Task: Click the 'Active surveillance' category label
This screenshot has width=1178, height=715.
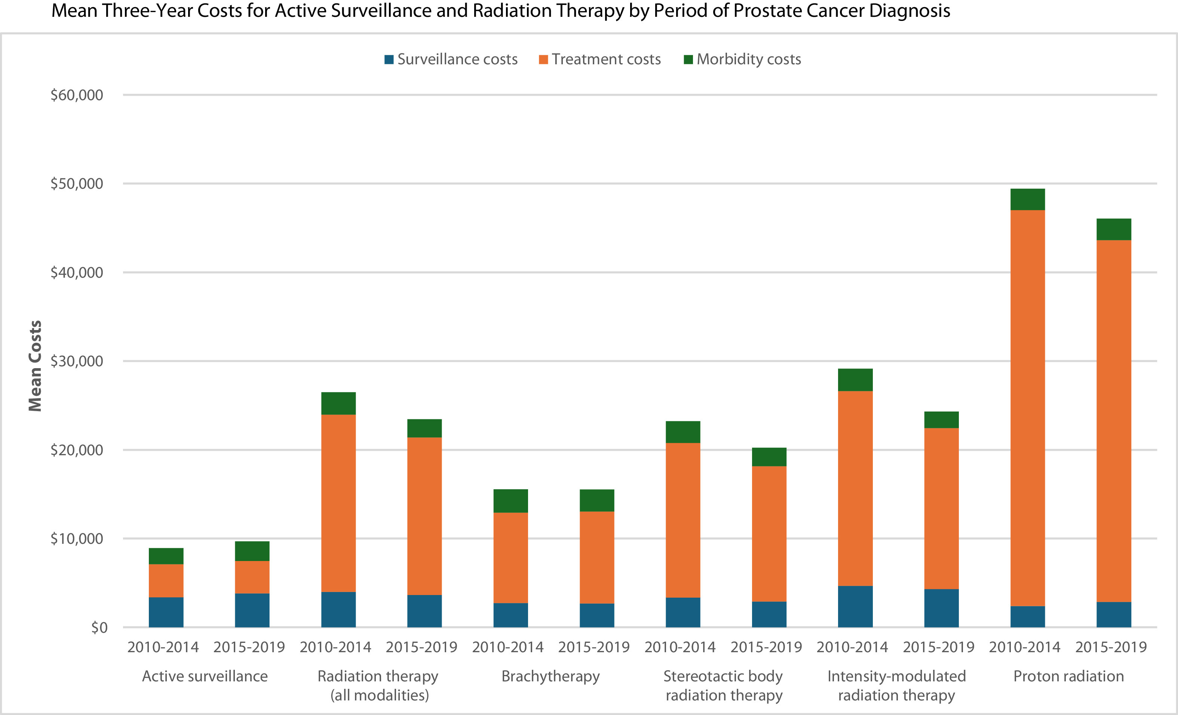Action: click(x=205, y=676)
